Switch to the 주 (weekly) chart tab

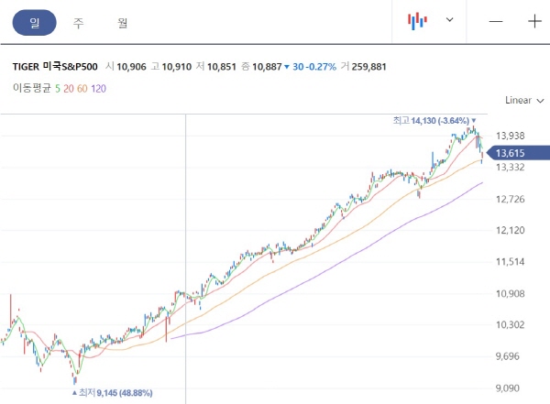(x=79, y=23)
